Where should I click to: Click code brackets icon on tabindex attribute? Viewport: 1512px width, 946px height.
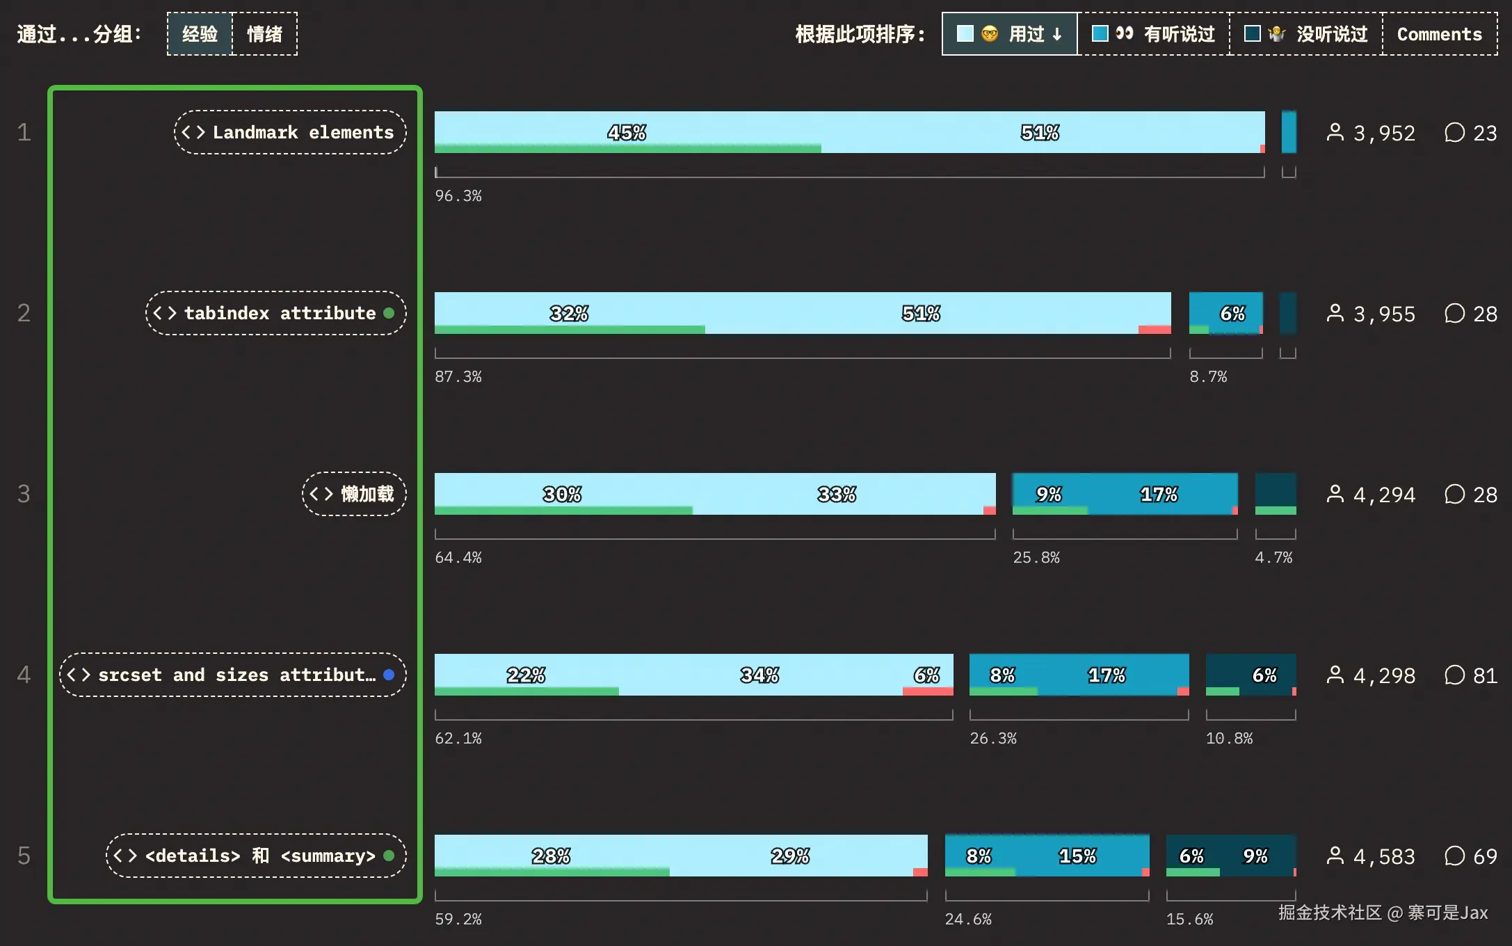[x=165, y=313]
